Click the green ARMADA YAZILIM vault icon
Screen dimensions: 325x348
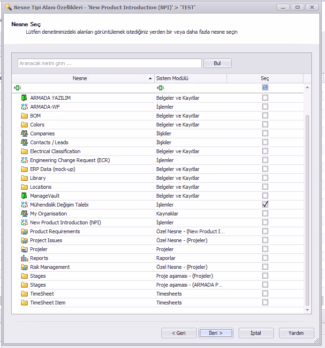coord(24,98)
